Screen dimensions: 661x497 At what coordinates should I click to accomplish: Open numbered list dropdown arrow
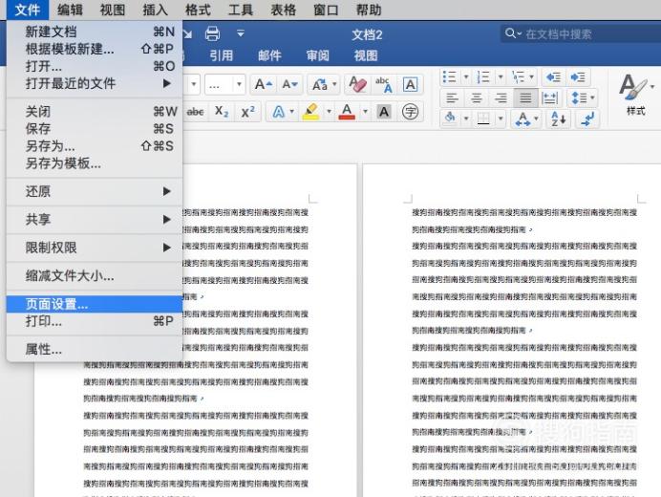(501, 77)
